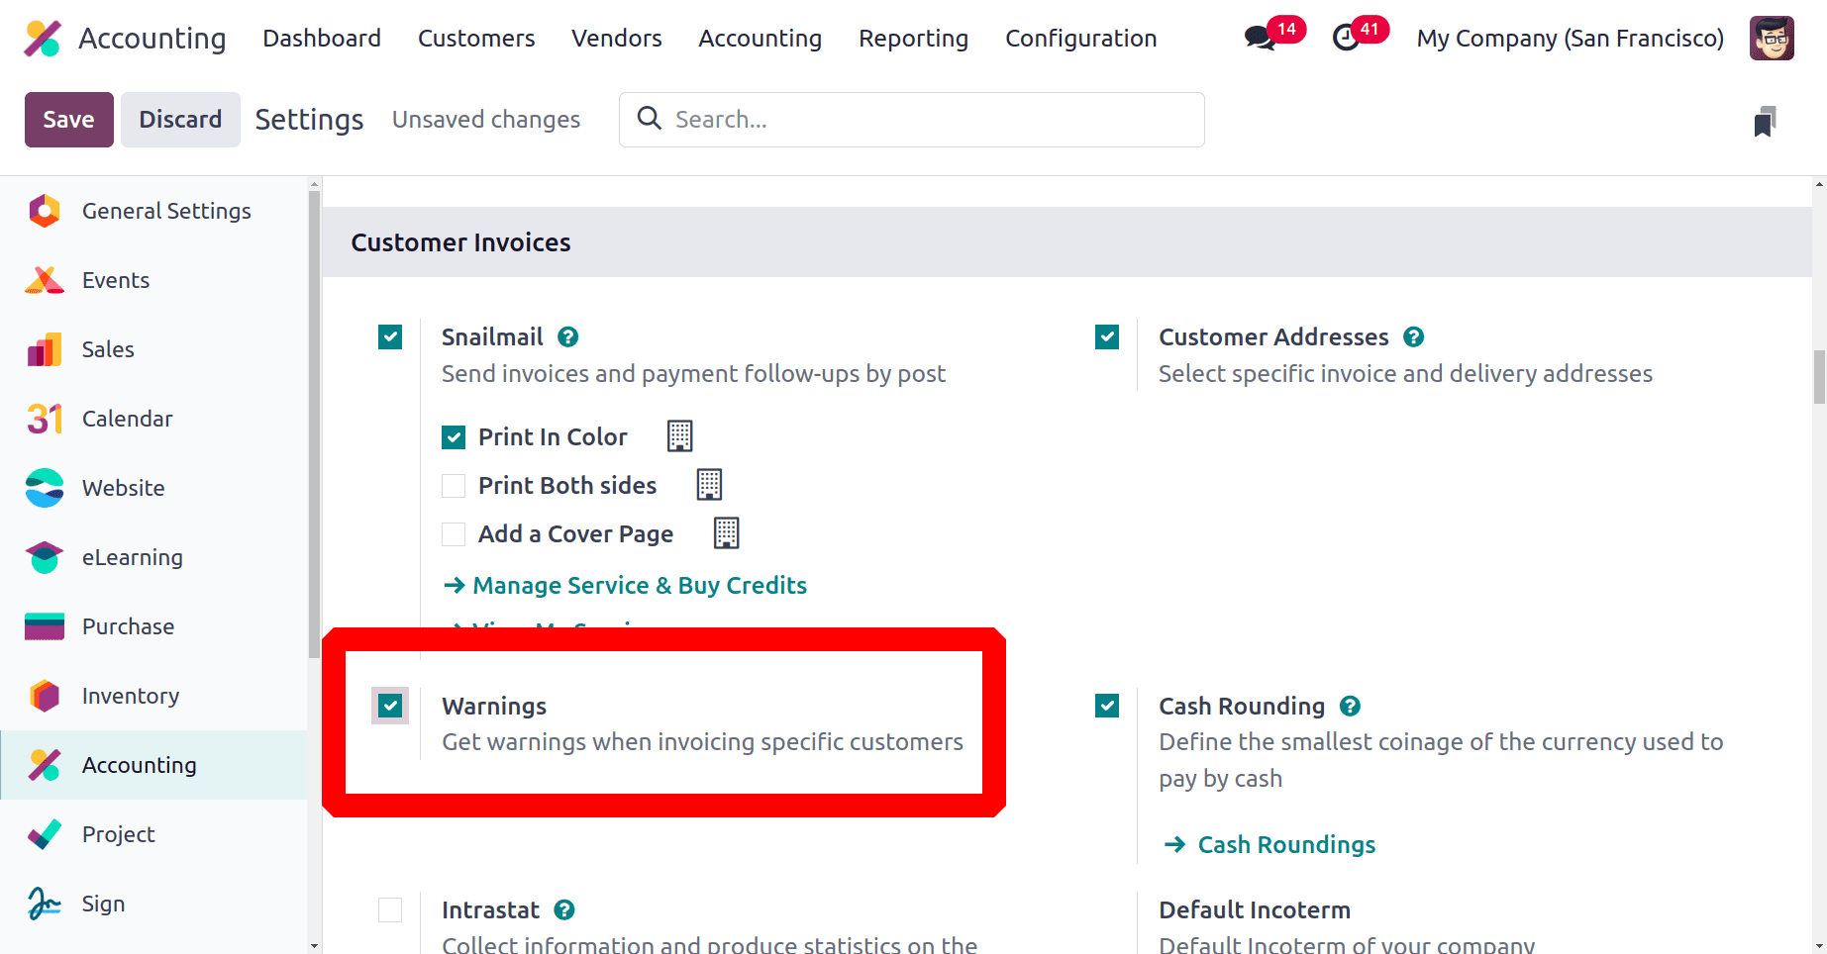Open the Configuration menu
The image size is (1827, 954).
(x=1080, y=38)
